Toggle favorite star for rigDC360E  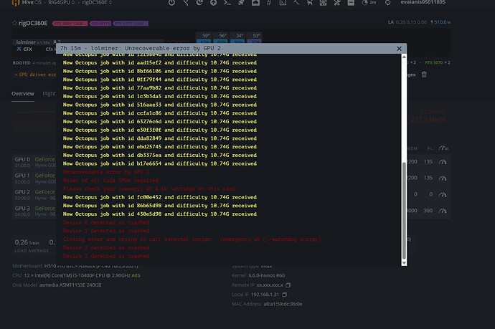pyautogui.click(x=14, y=23)
